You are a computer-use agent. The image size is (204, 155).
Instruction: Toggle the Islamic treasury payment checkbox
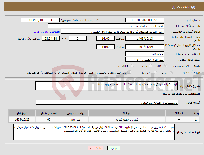[x=130, y=72]
